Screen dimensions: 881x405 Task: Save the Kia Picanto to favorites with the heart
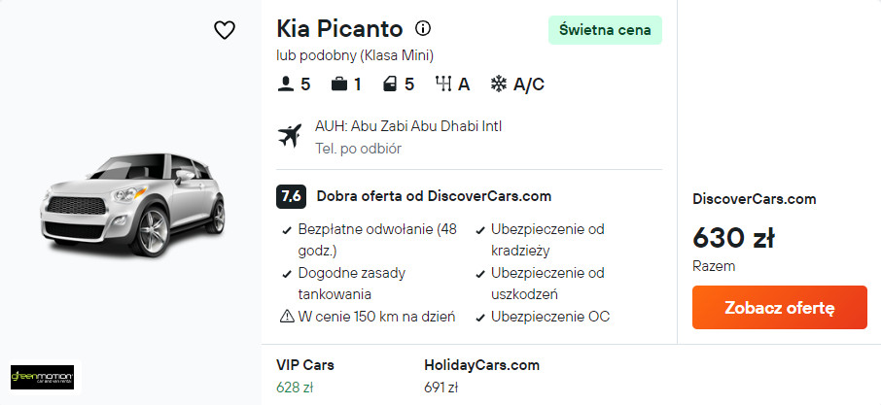tap(225, 30)
